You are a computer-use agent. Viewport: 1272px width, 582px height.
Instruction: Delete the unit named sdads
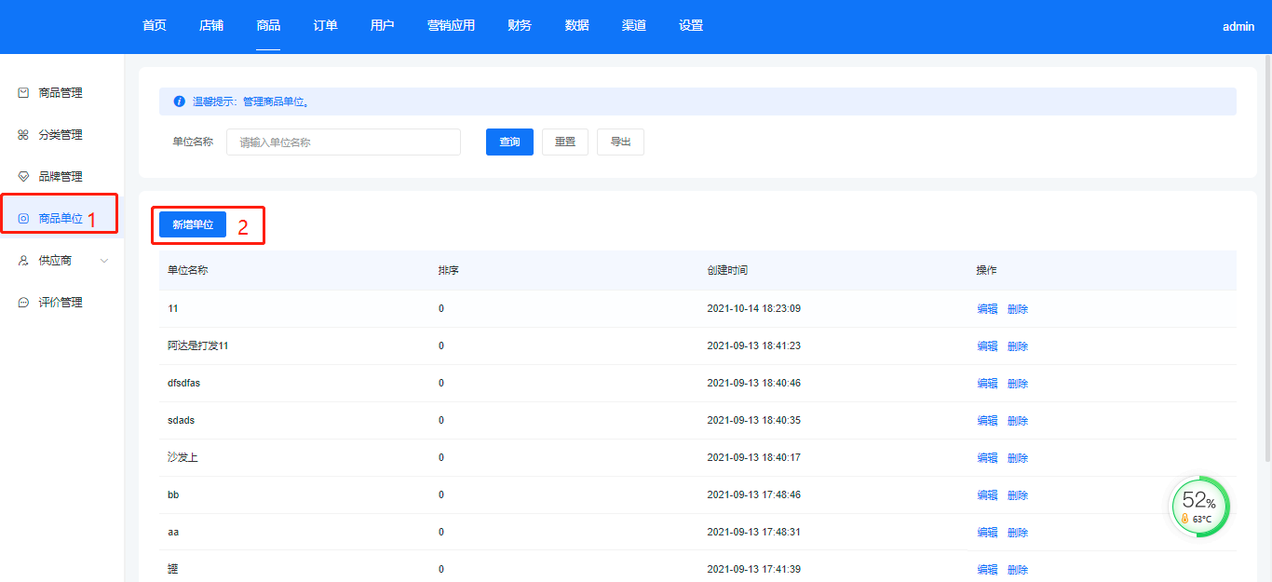[1018, 421]
